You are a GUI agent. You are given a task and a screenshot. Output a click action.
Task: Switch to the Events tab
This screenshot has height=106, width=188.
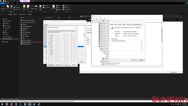[124, 25]
